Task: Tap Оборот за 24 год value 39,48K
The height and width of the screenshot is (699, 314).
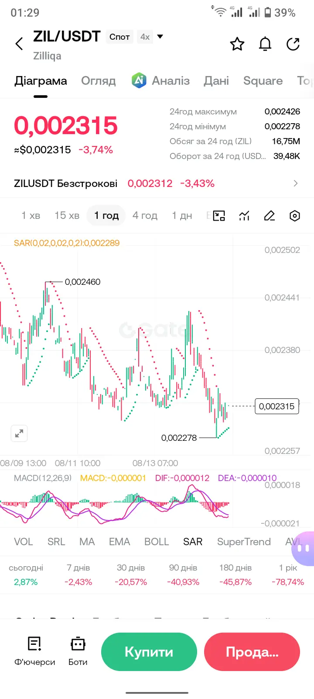Action: [x=287, y=156]
